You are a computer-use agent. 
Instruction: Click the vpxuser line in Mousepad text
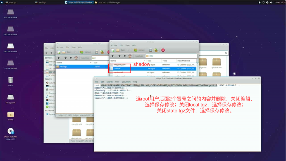pyautogui.click(x=111, y=98)
